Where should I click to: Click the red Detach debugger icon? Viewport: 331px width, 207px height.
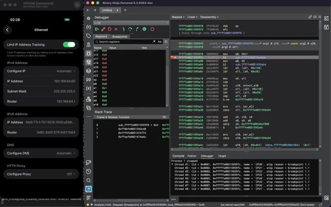pos(103,29)
